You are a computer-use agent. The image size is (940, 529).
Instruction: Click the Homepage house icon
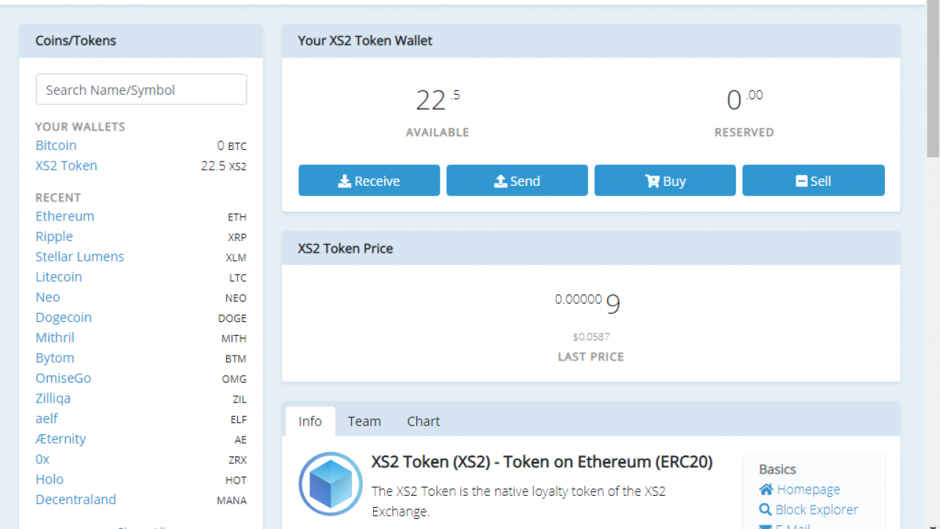[x=766, y=489]
